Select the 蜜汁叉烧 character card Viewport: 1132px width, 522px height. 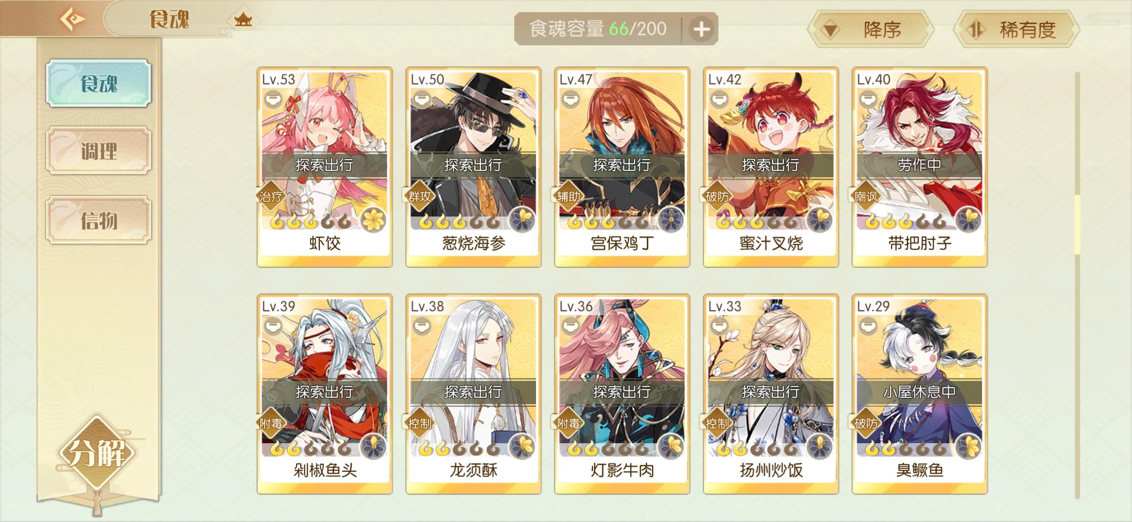pyautogui.click(x=771, y=167)
